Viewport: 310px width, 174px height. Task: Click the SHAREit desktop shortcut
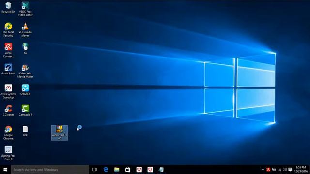(25, 90)
